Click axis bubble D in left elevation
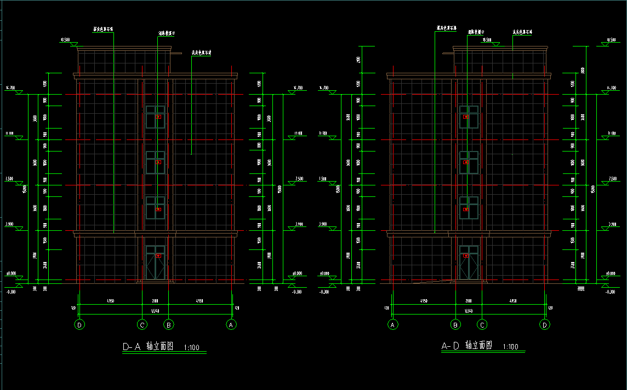627x390 pixels. coord(80,325)
